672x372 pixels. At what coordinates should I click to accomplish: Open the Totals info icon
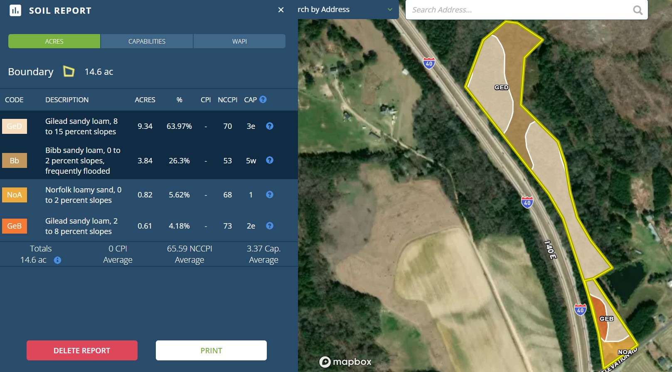tap(57, 260)
